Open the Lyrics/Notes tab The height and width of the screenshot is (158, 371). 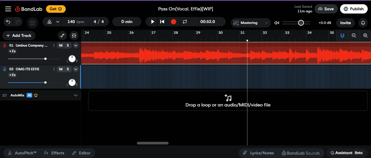259,153
